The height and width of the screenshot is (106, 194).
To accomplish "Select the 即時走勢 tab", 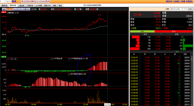I will [13, 5].
